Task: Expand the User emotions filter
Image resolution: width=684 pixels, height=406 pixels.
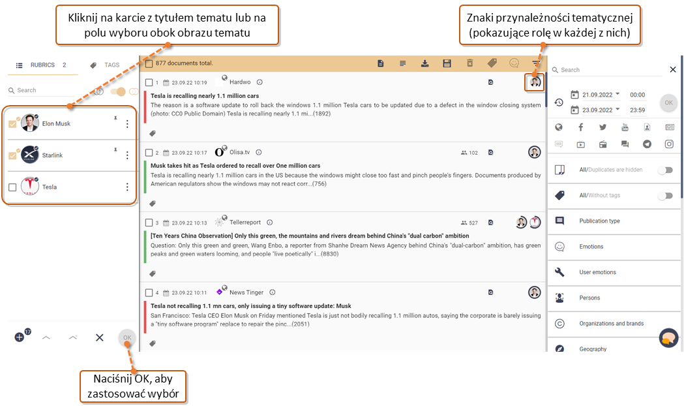Action: point(614,272)
